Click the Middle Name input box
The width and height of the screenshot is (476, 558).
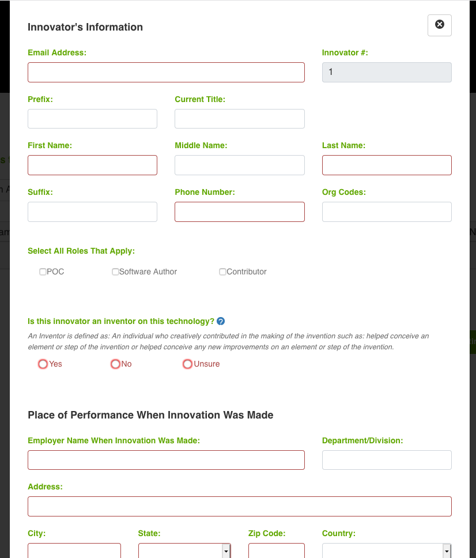coord(239,165)
